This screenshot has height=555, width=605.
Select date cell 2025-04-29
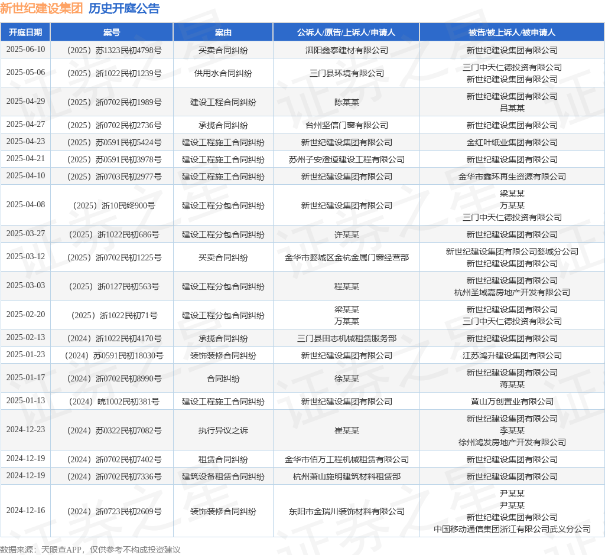pos(25,102)
